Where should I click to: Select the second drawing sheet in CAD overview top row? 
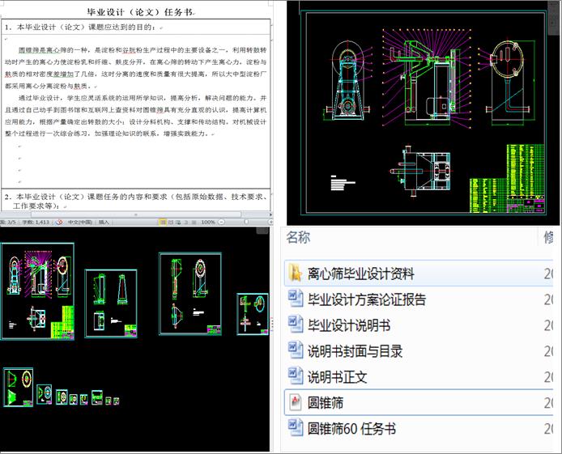click(x=111, y=303)
